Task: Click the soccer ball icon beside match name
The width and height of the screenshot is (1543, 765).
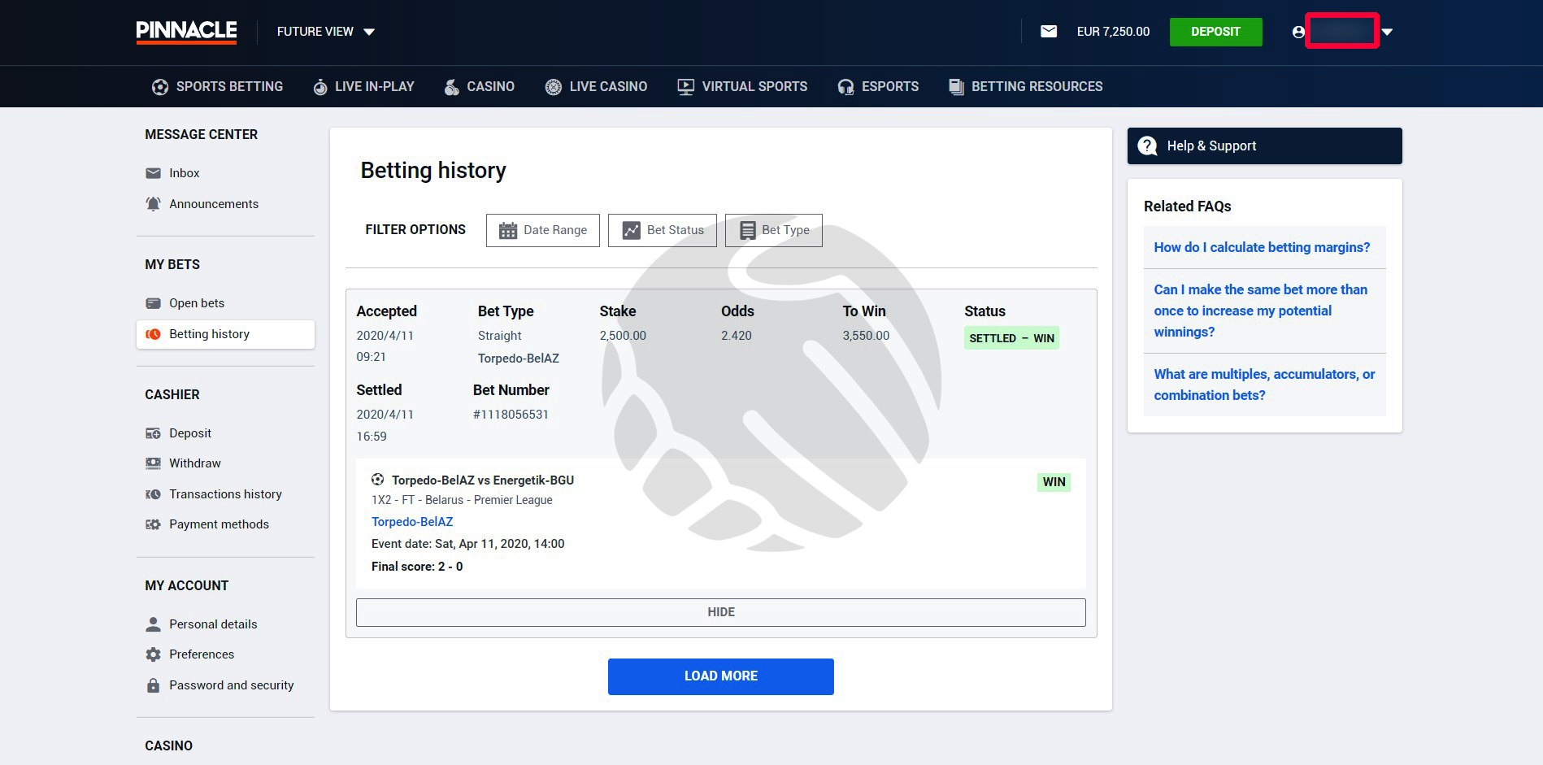Action: [x=378, y=480]
